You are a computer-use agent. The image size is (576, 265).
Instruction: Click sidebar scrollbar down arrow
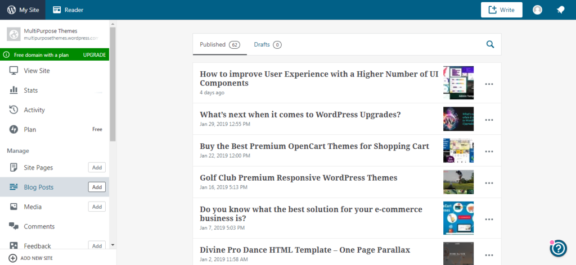click(112, 245)
